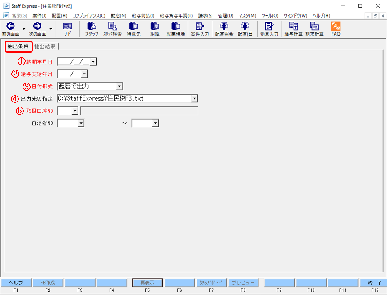Image resolution: width=387 pixels, height=295 pixels.
Task: Click the ヘルプ F1 button
Action: coord(16,283)
